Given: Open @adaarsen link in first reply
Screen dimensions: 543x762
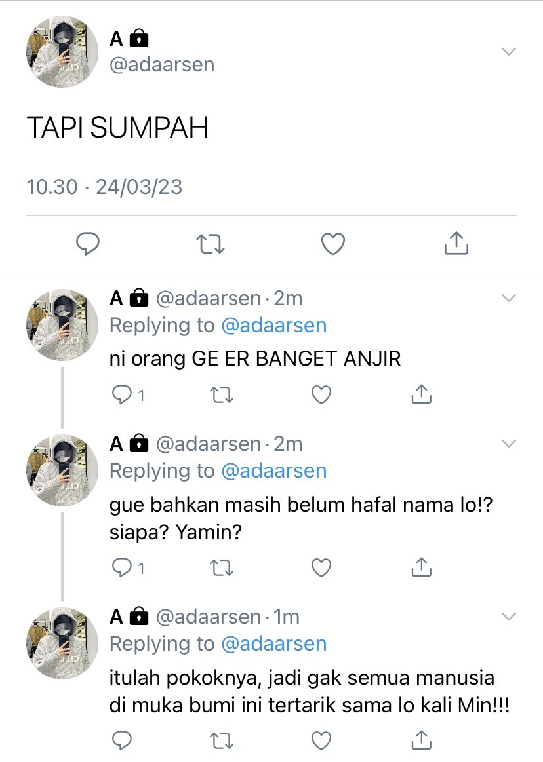Looking at the screenshot, I should tap(274, 326).
